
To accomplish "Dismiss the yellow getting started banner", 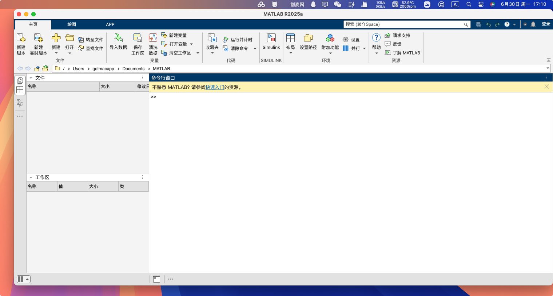I will 546,87.
